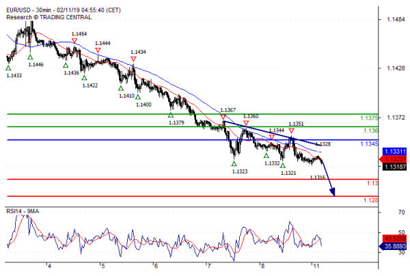This screenshot has width=410, height=276.
Task: Click the date tick 7 on the time axis
Action: pos(210,266)
